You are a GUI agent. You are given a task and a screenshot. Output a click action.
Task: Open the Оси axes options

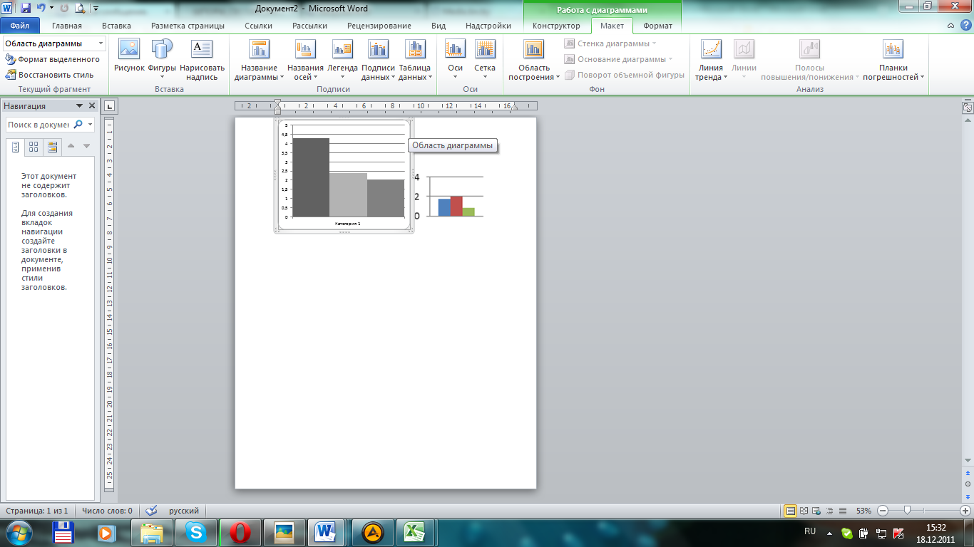455,60
